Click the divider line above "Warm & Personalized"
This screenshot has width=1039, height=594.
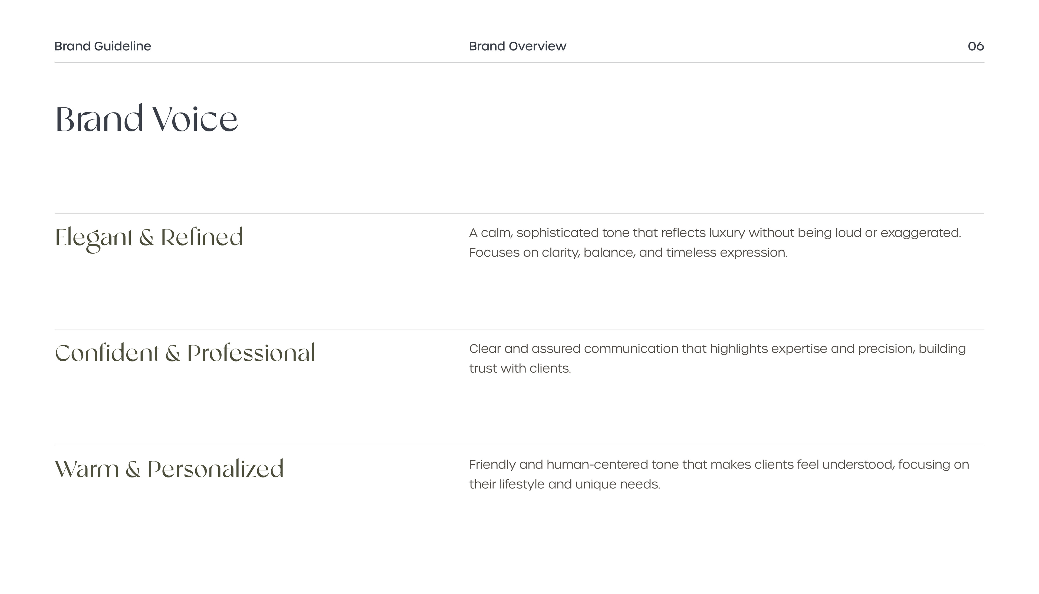(x=519, y=445)
